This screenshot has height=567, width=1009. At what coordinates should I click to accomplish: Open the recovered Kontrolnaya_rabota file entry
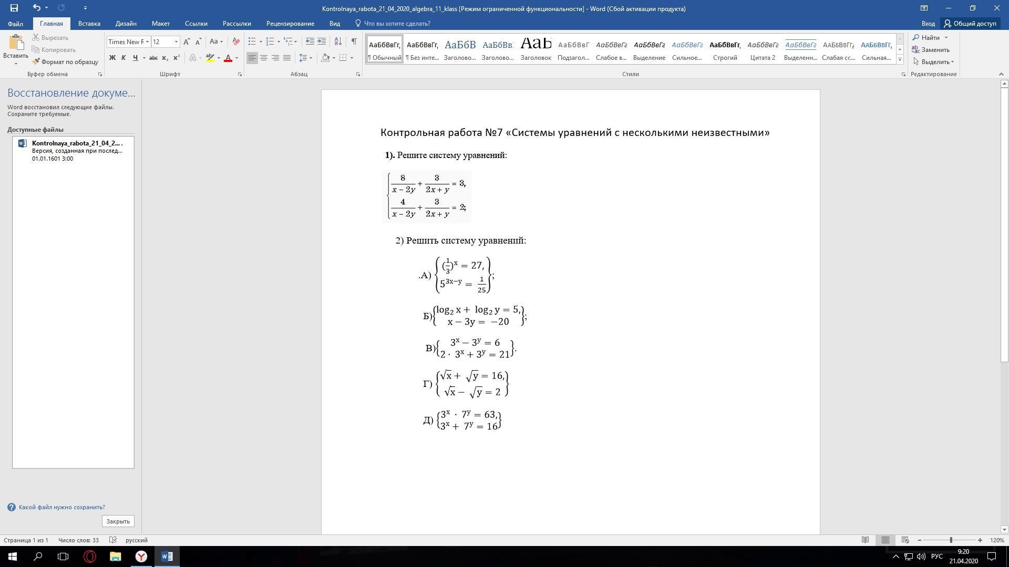pos(73,151)
